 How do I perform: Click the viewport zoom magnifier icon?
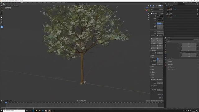click(x=149, y=13)
